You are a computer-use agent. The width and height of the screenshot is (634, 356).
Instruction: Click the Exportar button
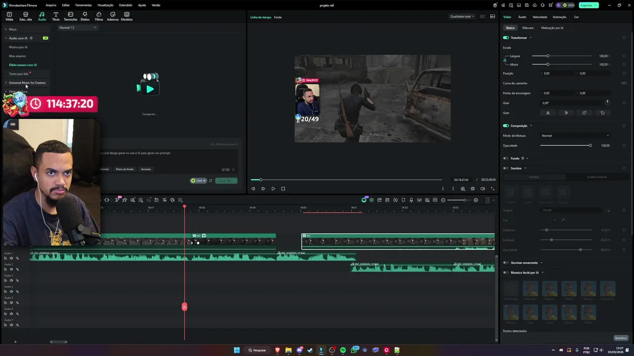click(x=588, y=5)
